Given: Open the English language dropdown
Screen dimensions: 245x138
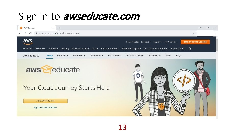Looking at the screenshot, I should click(x=157, y=42).
